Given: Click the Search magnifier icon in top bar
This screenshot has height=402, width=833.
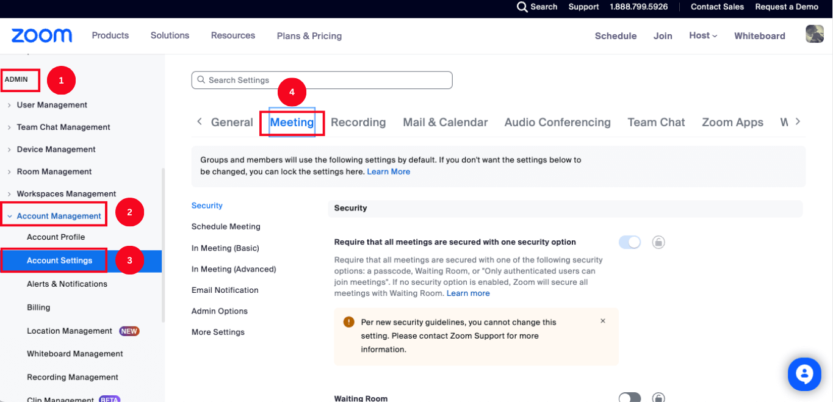Looking at the screenshot, I should coord(522,7).
